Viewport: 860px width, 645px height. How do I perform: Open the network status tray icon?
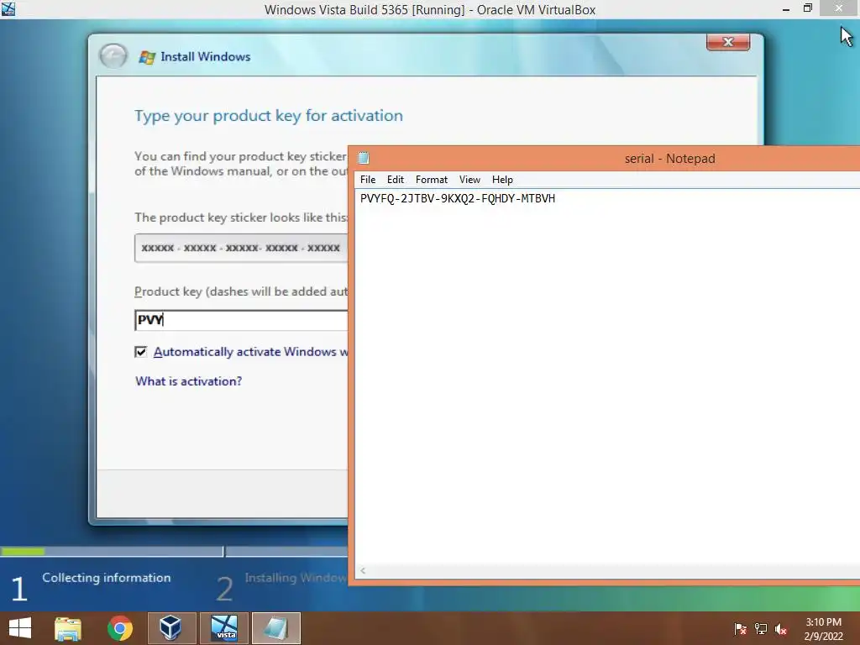pyautogui.click(x=761, y=629)
